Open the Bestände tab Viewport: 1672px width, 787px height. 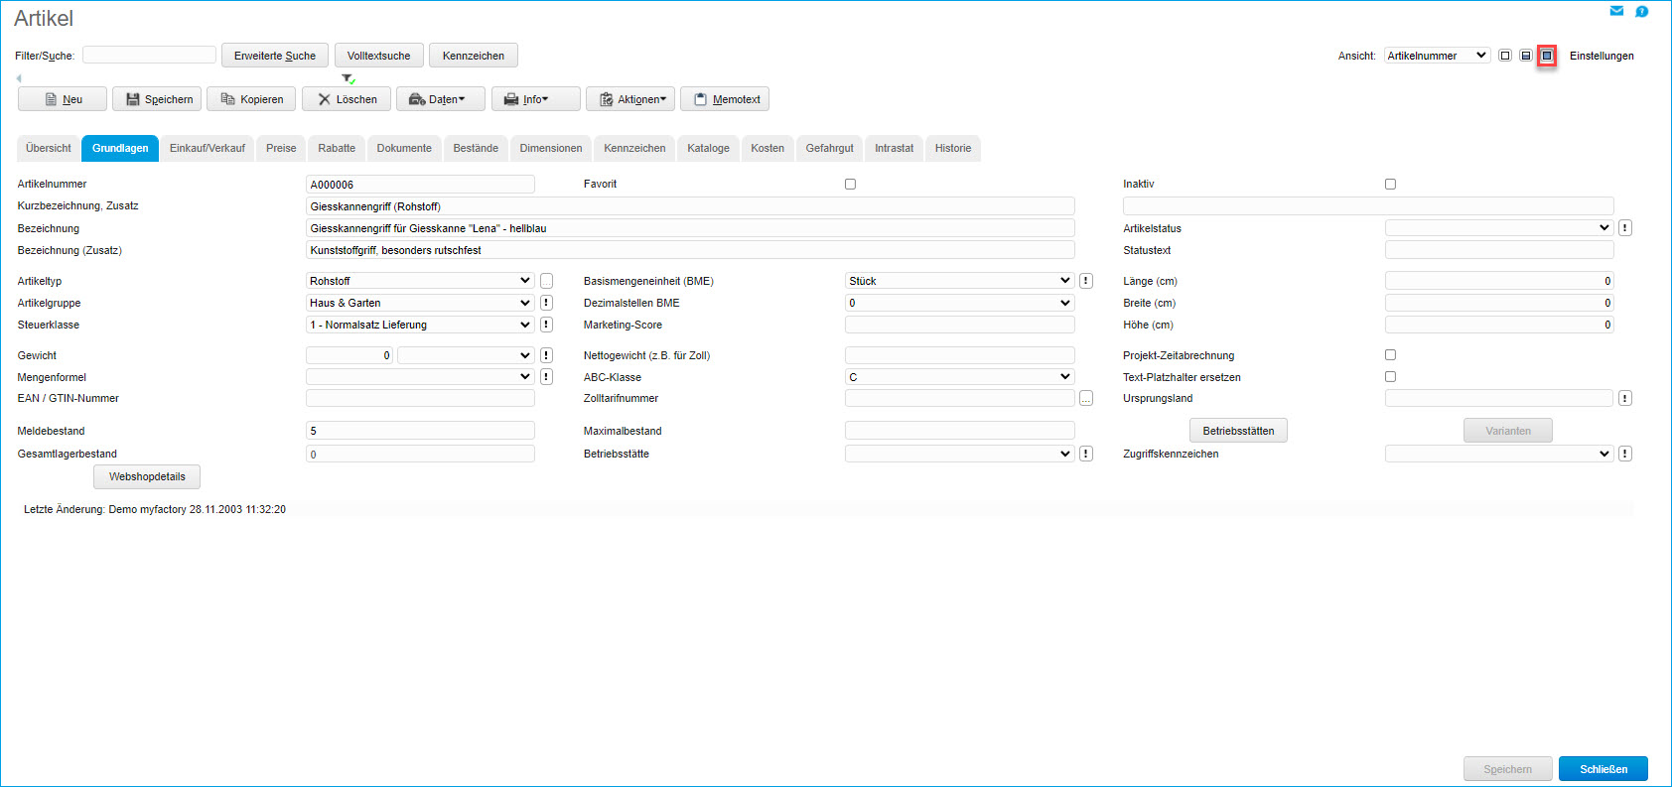tap(476, 148)
